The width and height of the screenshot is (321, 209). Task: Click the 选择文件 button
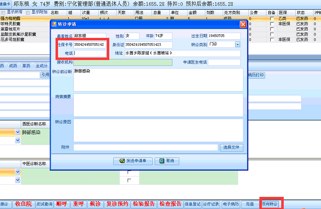[x=231, y=147]
